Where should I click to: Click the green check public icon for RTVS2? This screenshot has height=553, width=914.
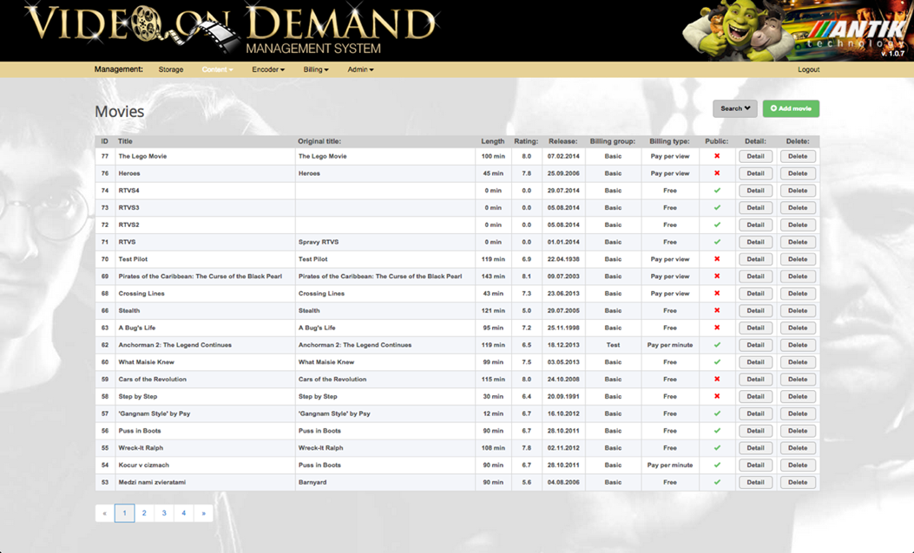[x=717, y=224]
